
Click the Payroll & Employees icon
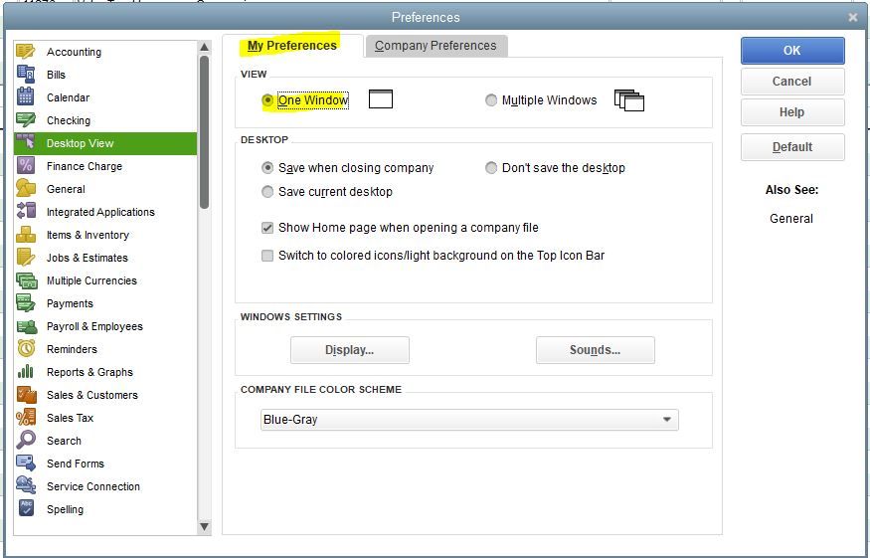[x=26, y=326]
